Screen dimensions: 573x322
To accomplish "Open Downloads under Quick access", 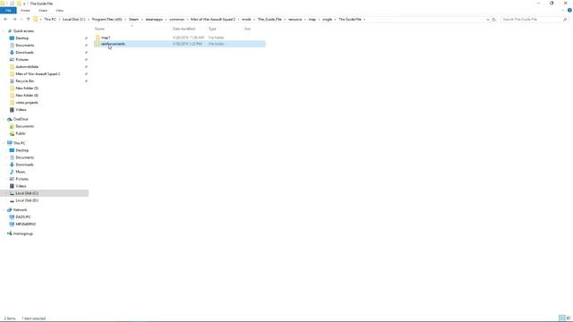I will pyautogui.click(x=24, y=53).
